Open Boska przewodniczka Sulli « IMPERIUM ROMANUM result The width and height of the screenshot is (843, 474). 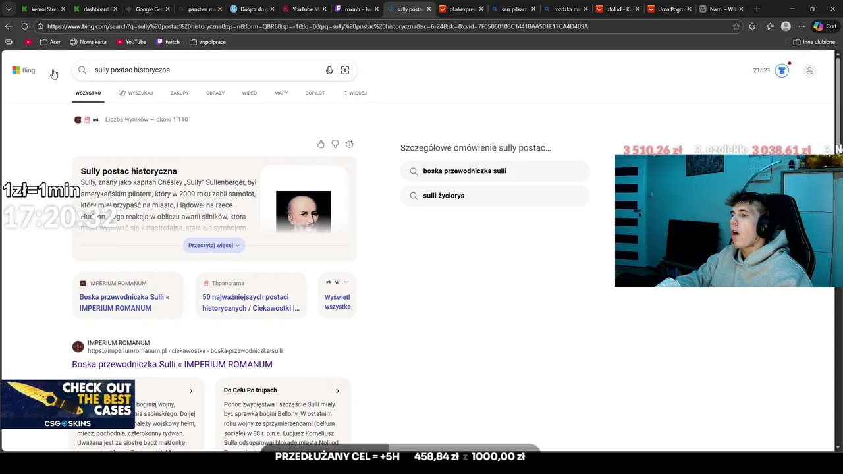point(172,365)
